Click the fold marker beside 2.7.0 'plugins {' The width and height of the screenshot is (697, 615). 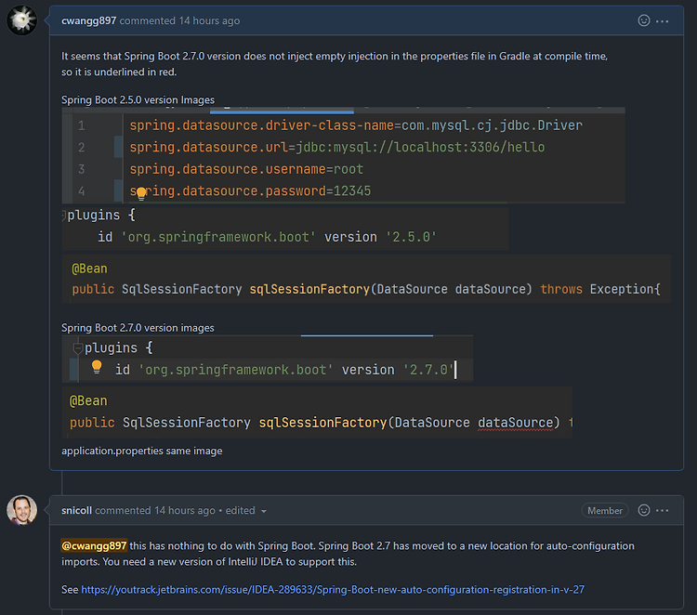[78, 348]
